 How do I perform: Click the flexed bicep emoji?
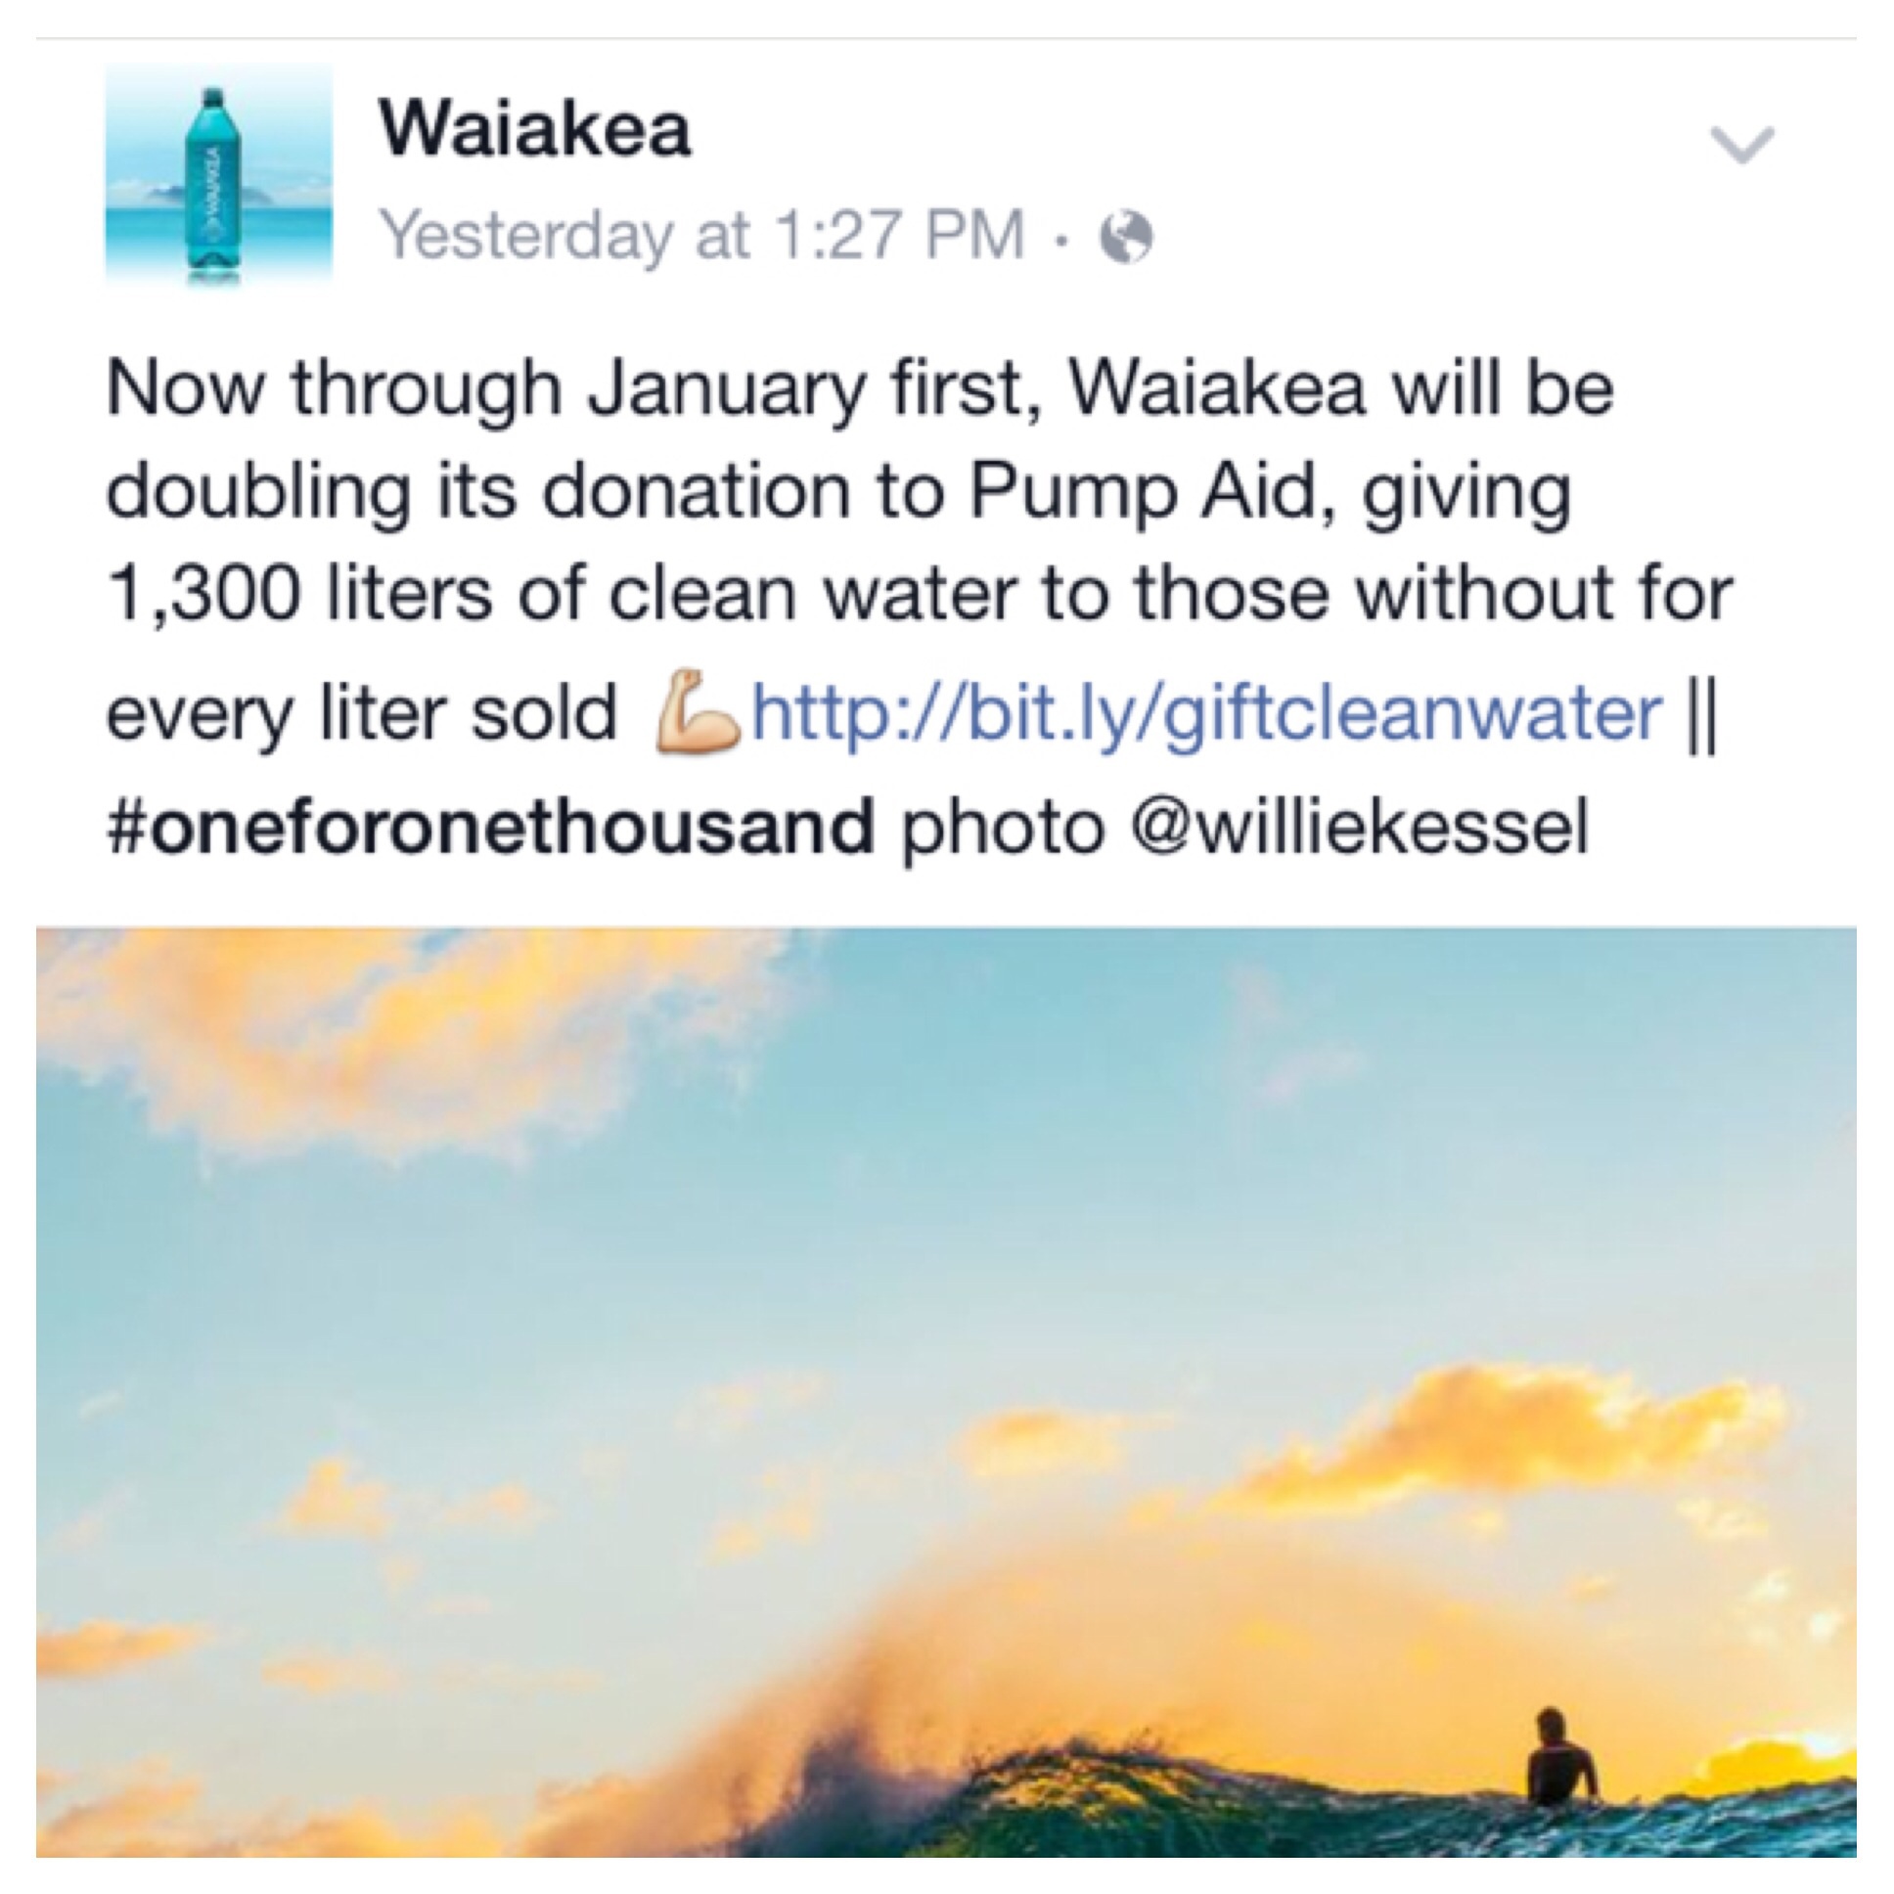696,709
